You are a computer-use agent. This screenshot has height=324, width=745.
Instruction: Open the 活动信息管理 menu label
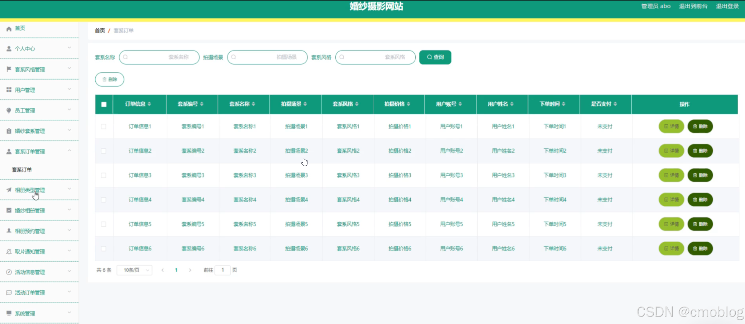click(x=30, y=272)
